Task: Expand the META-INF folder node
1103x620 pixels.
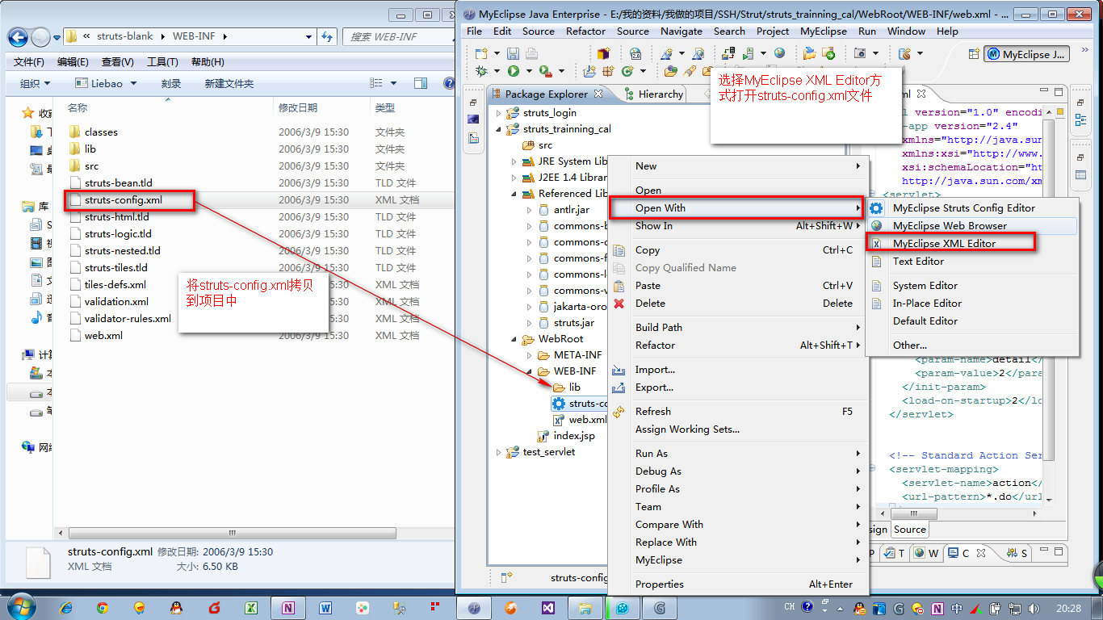Action: click(529, 355)
